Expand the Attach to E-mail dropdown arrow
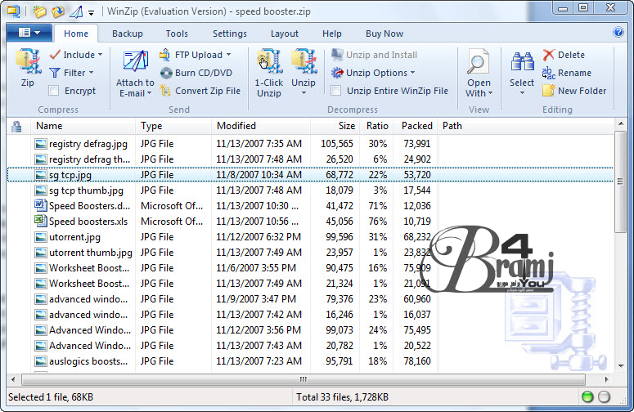This screenshot has width=634, height=412. point(149,93)
